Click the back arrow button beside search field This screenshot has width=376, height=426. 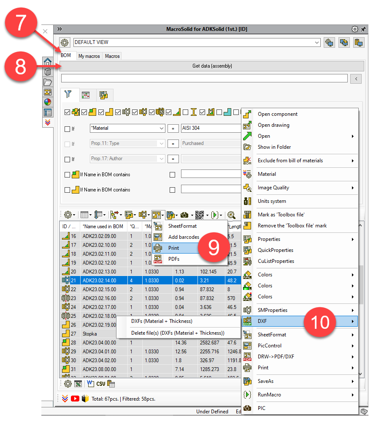[356, 79]
